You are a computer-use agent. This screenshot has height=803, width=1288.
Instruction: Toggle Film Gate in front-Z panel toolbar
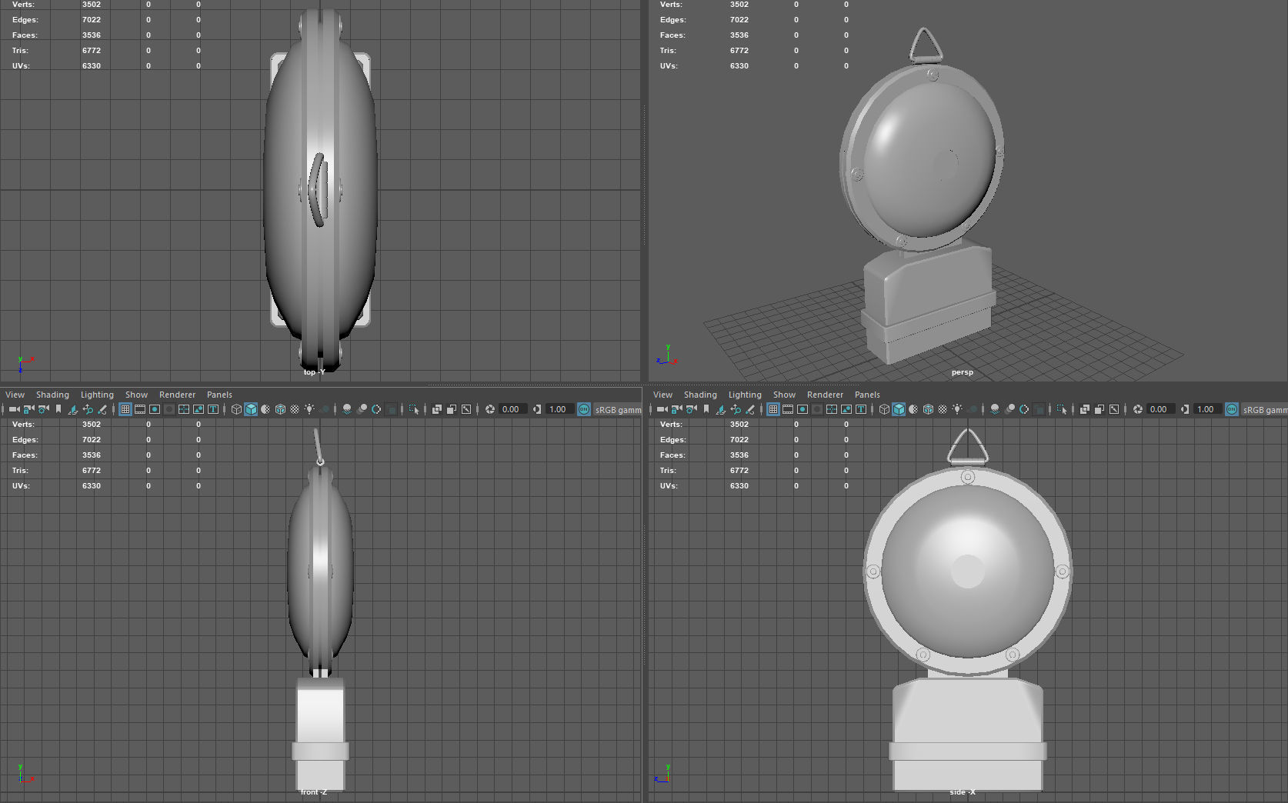[139, 409]
